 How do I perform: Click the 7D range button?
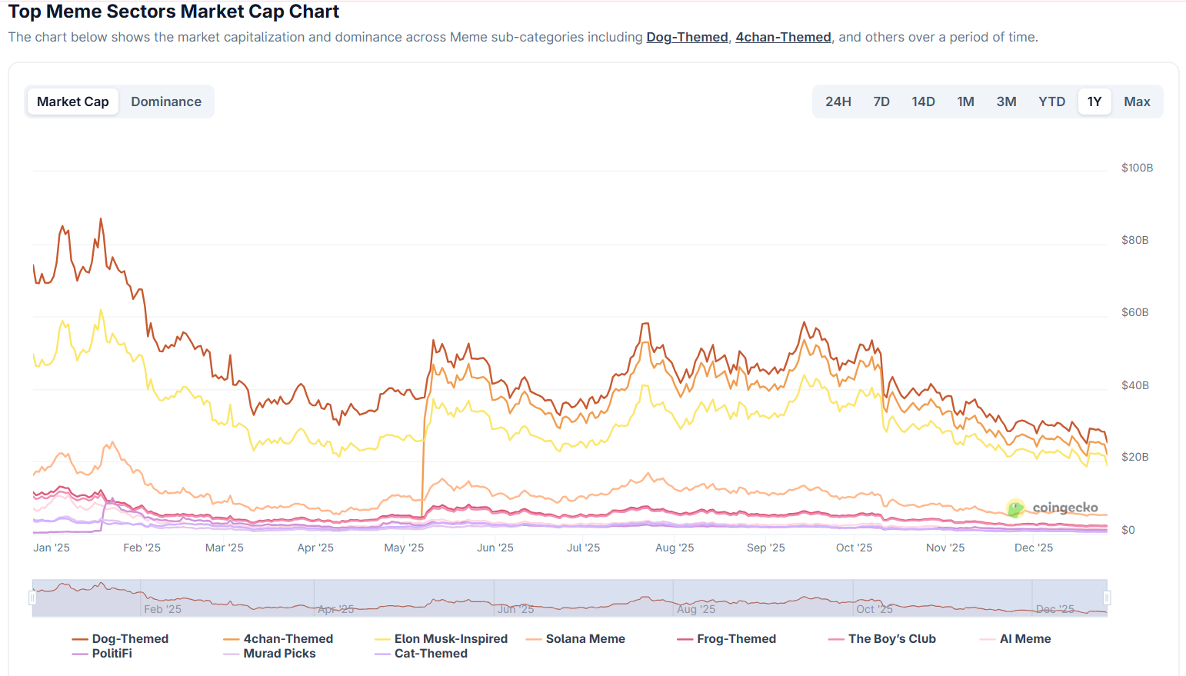[881, 101]
